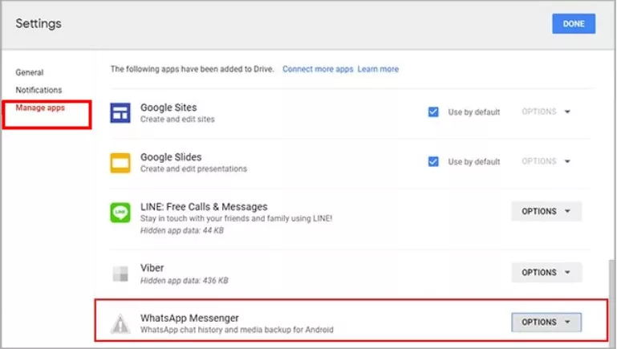Follow the Connect more apps link

click(x=318, y=69)
